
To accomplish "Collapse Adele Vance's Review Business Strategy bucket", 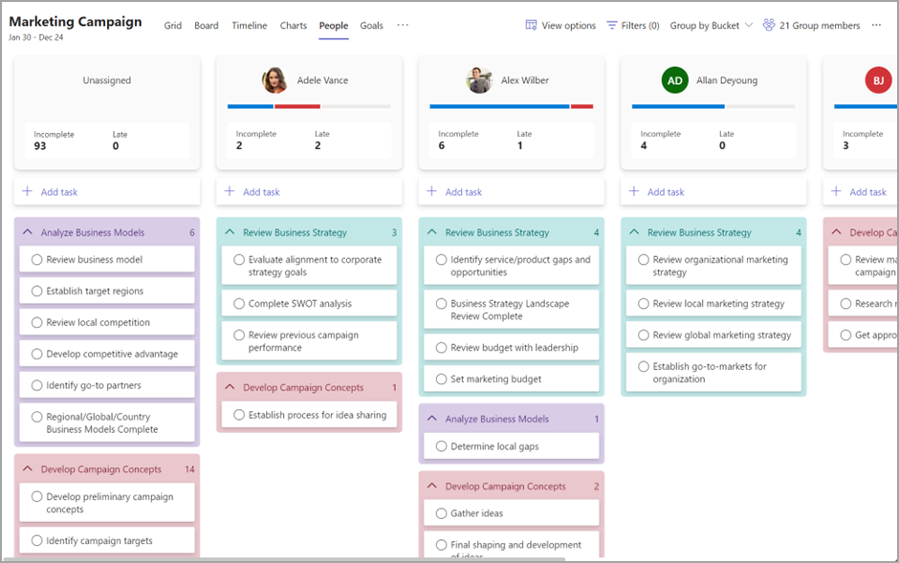I will point(230,232).
